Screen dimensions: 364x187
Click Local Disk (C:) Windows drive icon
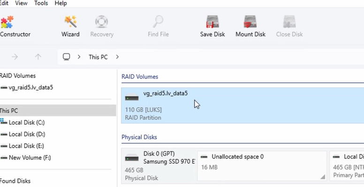3,121
